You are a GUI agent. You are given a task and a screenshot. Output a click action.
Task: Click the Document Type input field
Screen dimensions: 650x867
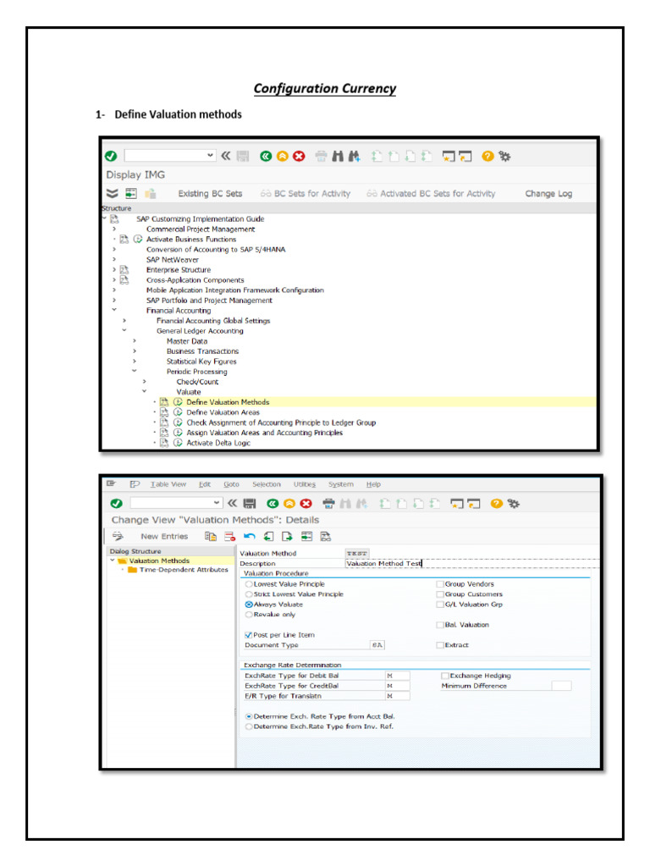(377, 645)
